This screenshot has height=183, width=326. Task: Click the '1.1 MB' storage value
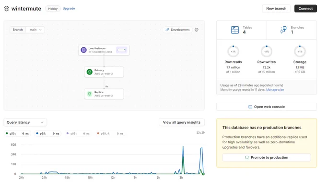[x=300, y=67]
